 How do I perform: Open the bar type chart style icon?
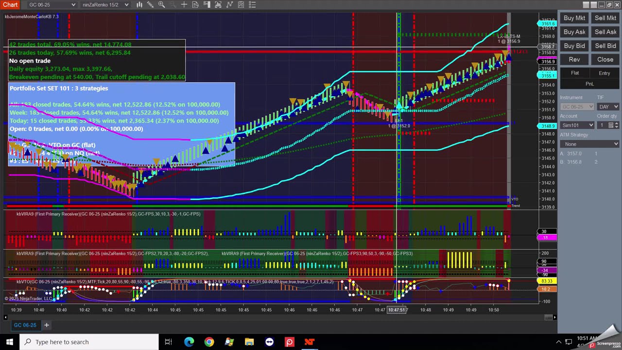click(x=139, y=5)
